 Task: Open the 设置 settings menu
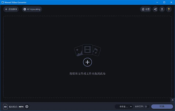pos(146,9)
